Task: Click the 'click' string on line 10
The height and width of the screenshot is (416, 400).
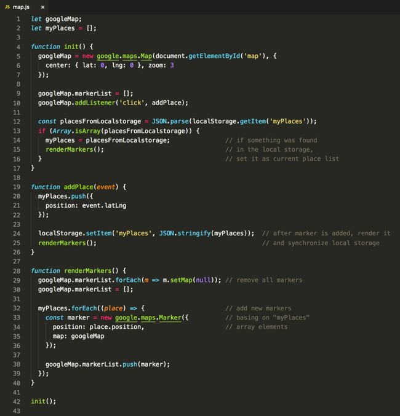Action: pyautogui.click(x=133, y=103)
